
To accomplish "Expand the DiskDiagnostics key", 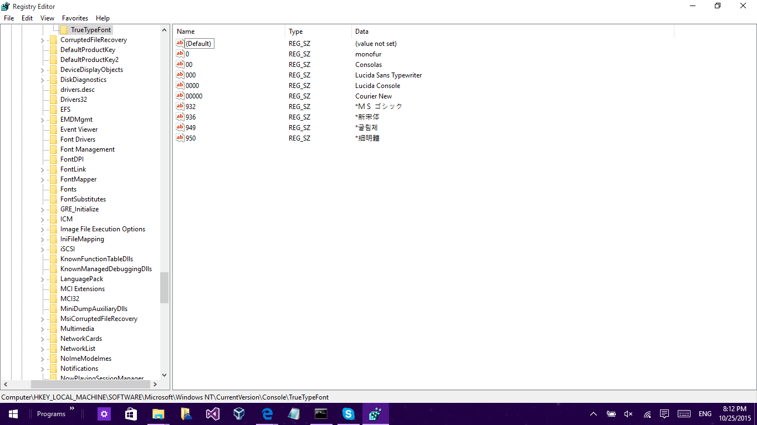I will click(x=43, y=80).
